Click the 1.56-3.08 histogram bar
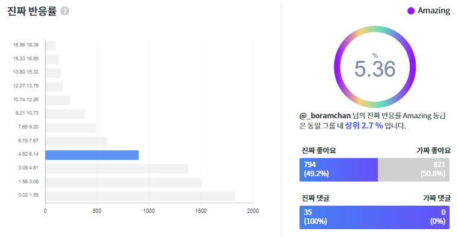The height and width of the screenshot is (237, 458). 124,182
